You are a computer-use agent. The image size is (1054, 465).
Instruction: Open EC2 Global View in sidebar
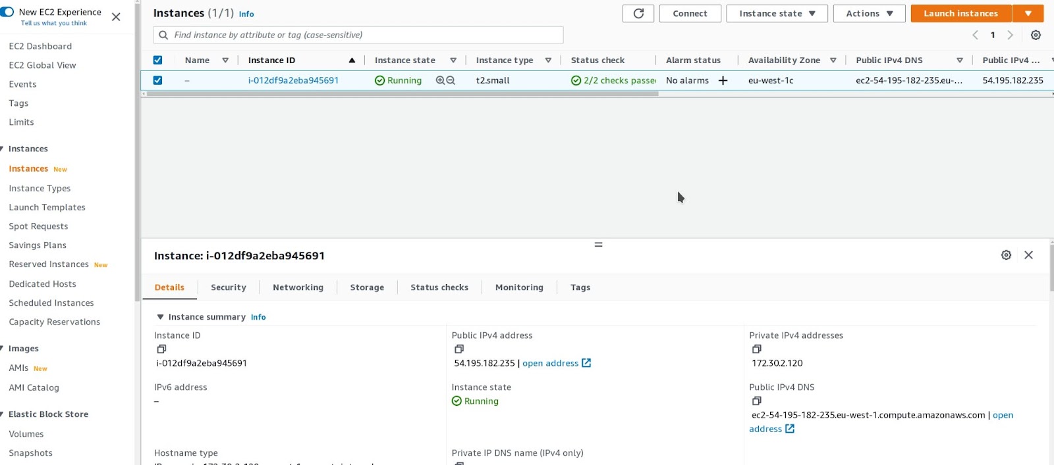pyautogui.click(x=42, y=65)
